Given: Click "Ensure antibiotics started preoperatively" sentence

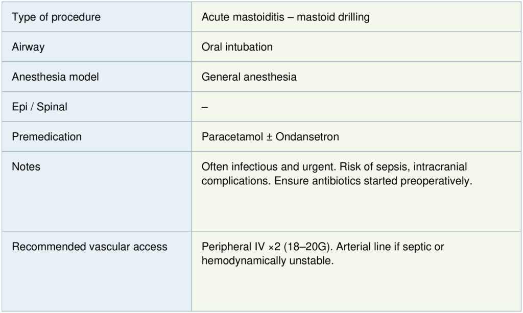Looking at the screenshot, I should pyautogui.click(x=373, y=181).
